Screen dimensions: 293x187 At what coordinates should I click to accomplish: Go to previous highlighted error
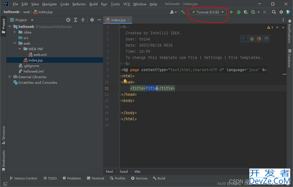click(x=277, y=27)
